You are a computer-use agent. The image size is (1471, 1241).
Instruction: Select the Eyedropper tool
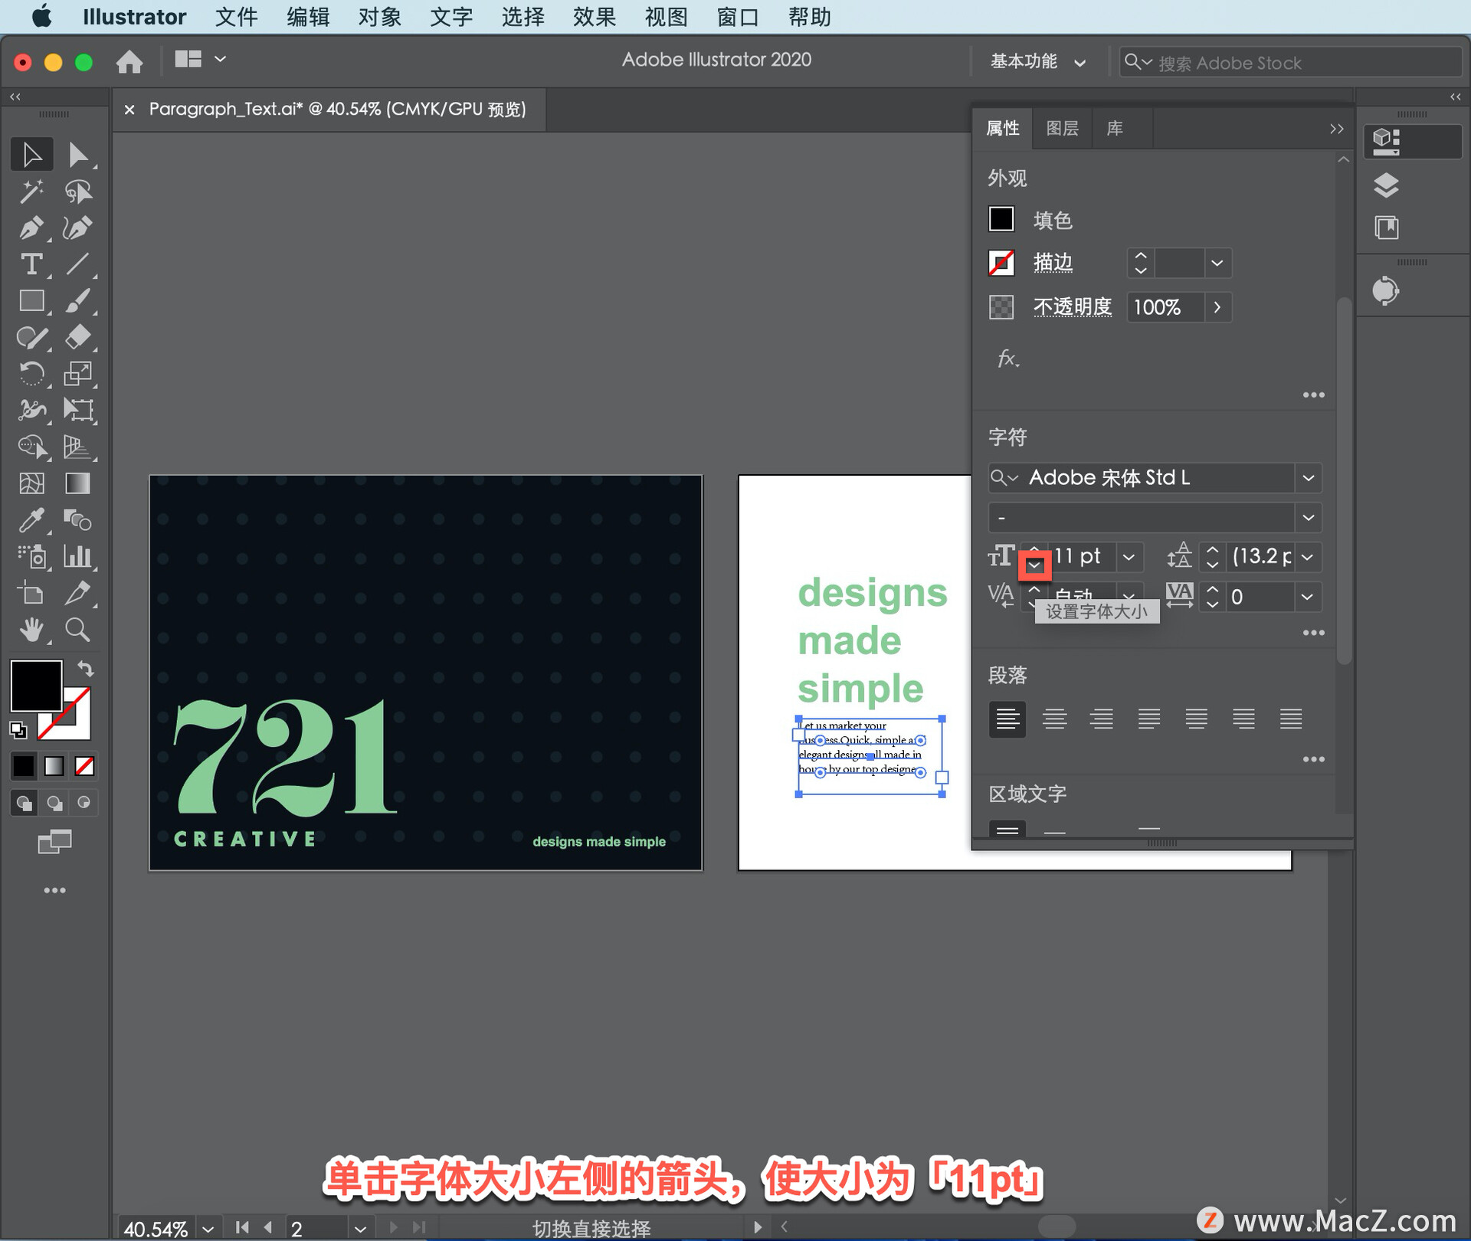pyautogui.click(x=31, y=520)
